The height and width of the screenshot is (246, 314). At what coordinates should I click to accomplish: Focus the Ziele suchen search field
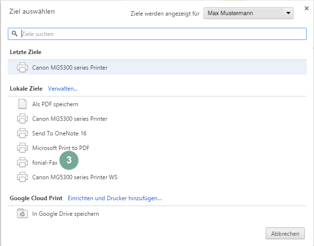[157, 34]
